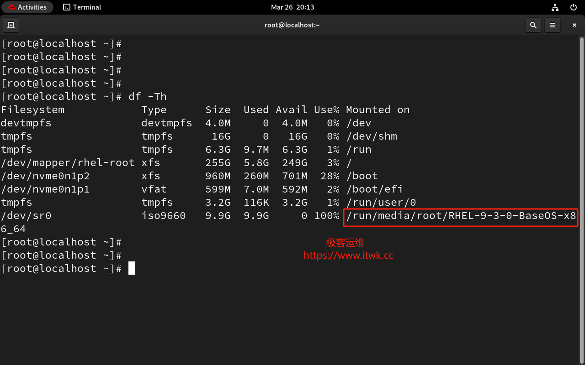Click the network status icon in top bar

click(x=555, y=7)
